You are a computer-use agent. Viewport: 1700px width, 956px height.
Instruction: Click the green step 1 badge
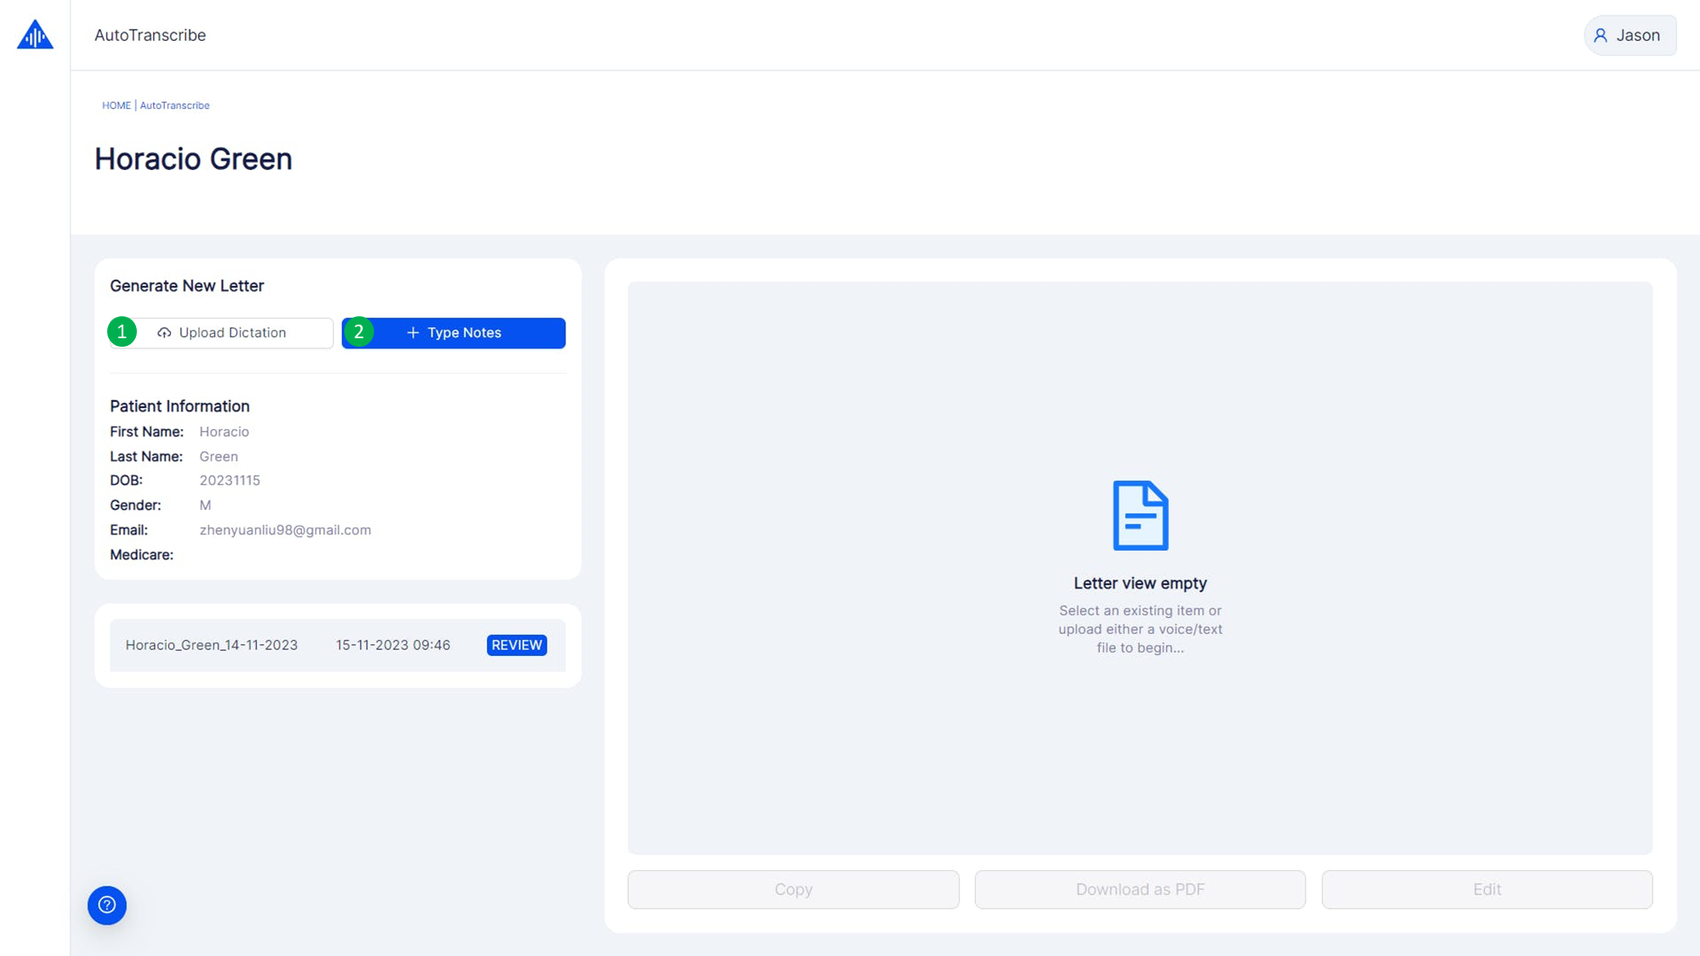pyautogui.click(x=122, y=331)
